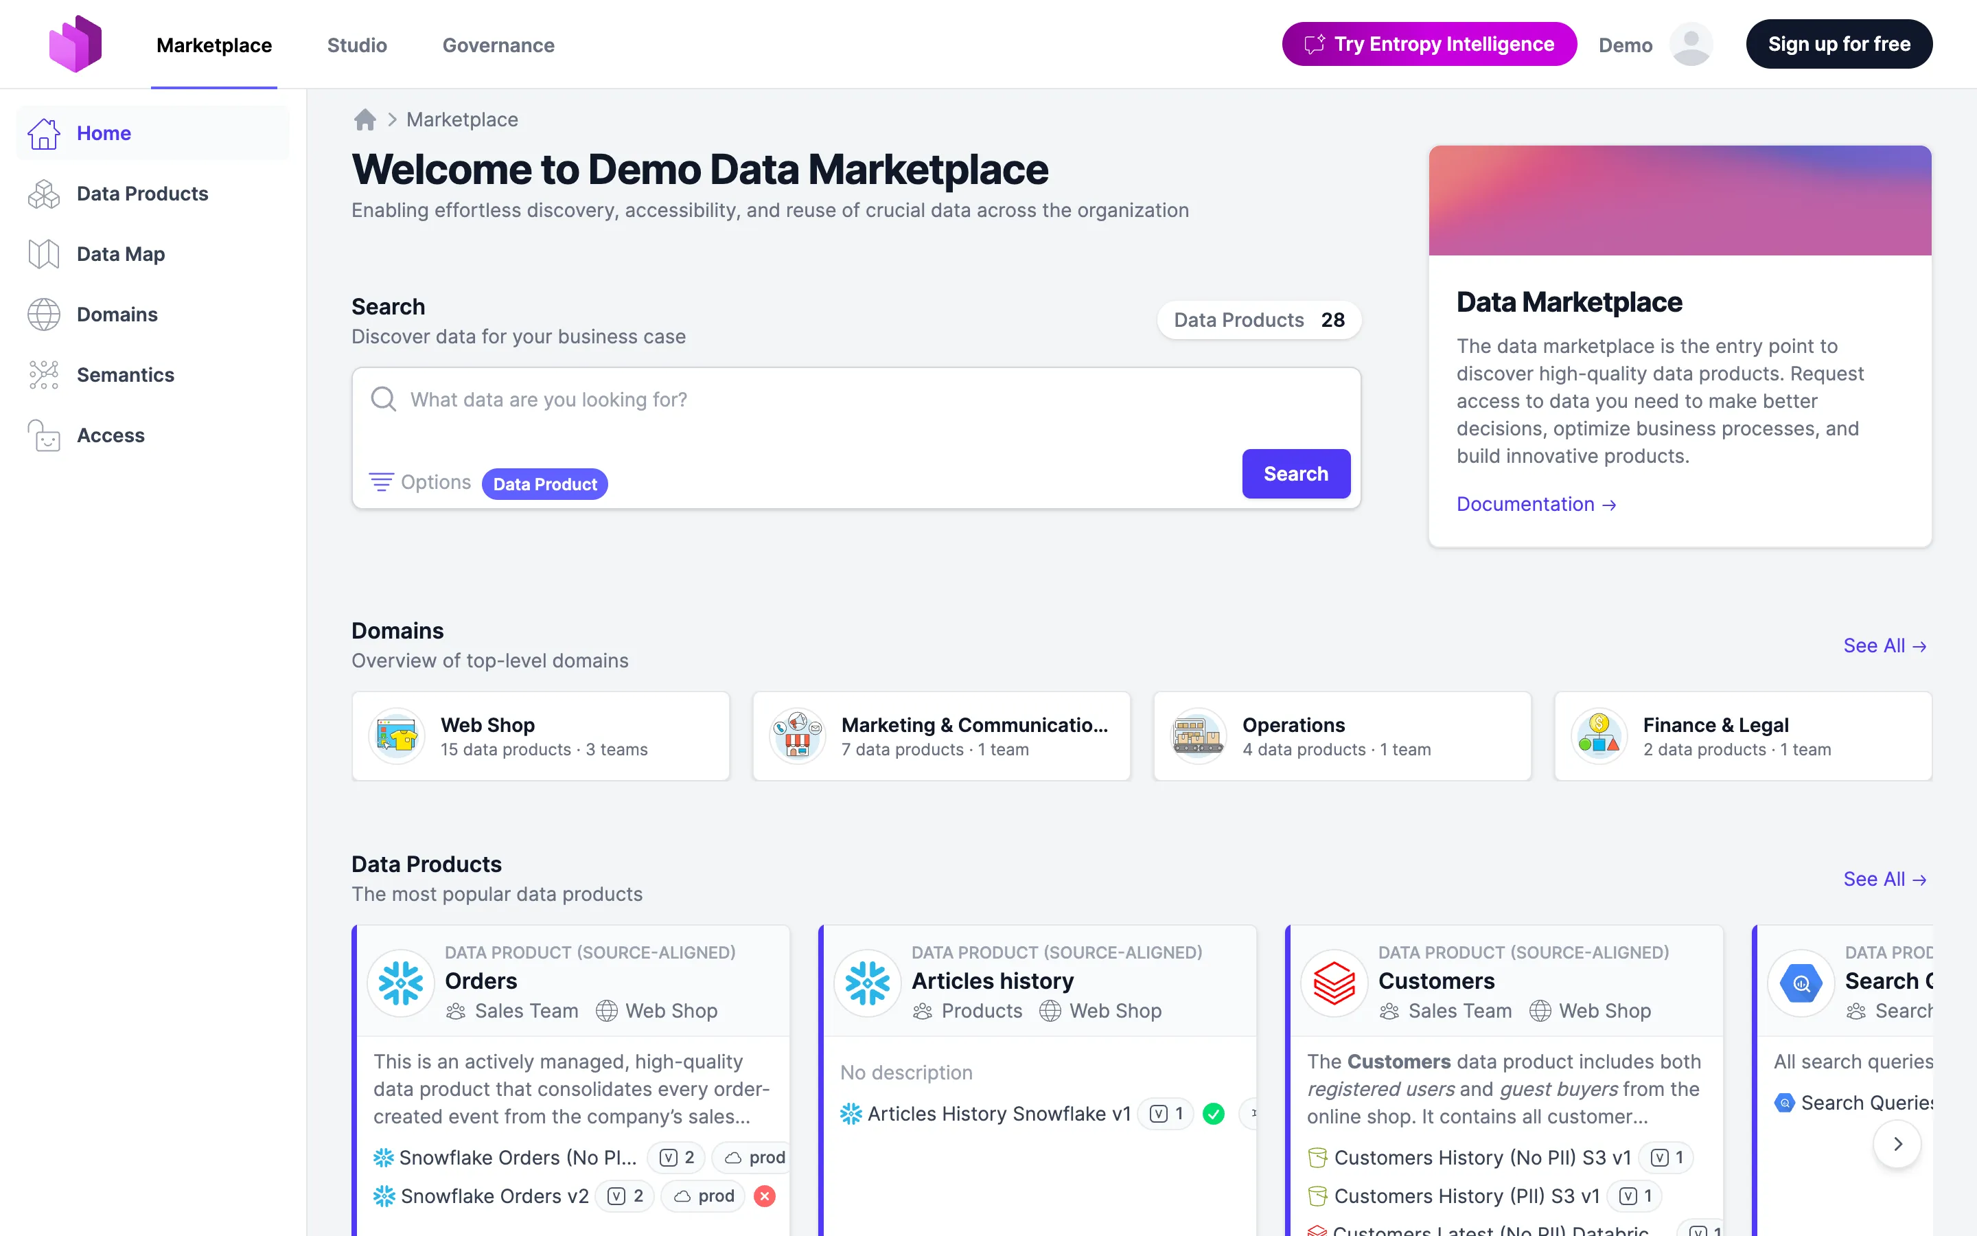Image resolution: width=1977 pixels, height=1236 pixels.
Task: Click See All for Data Products
Action: pos(1886,879)
